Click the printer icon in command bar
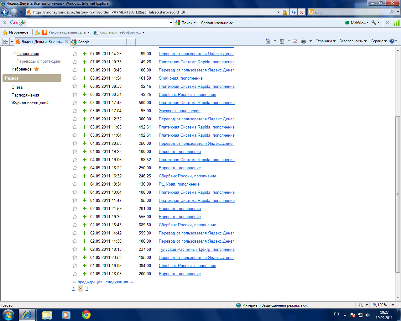This screenshot has width=401, height=321. 304,41
